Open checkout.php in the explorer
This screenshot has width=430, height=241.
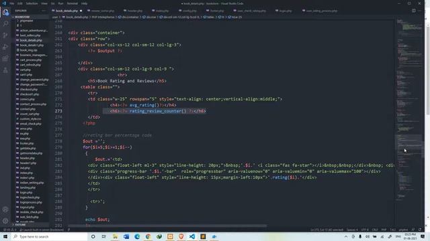coord(28,89)
